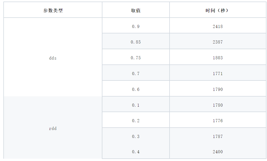Screen dimensions: 267x161
Task: Click the cell with value 0.9
Action: [x=136, y=26]
